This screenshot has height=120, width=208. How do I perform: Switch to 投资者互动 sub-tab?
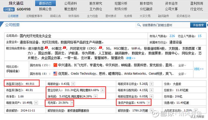[183, 16]
